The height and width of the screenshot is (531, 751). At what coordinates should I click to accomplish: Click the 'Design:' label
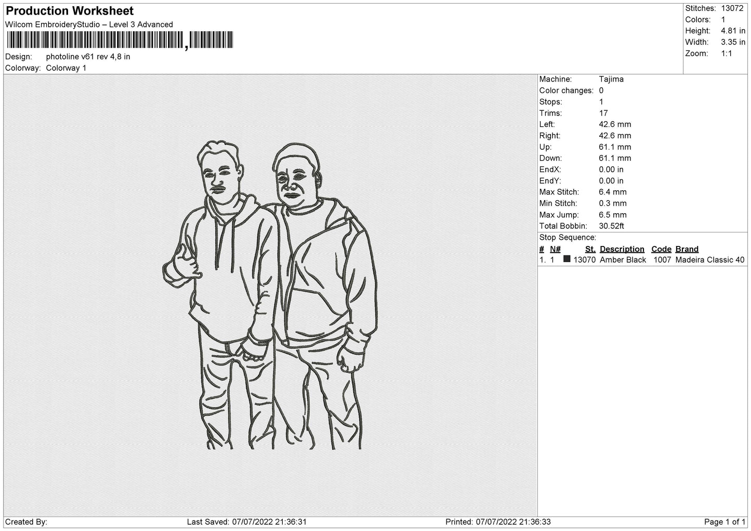click(18, 57)
